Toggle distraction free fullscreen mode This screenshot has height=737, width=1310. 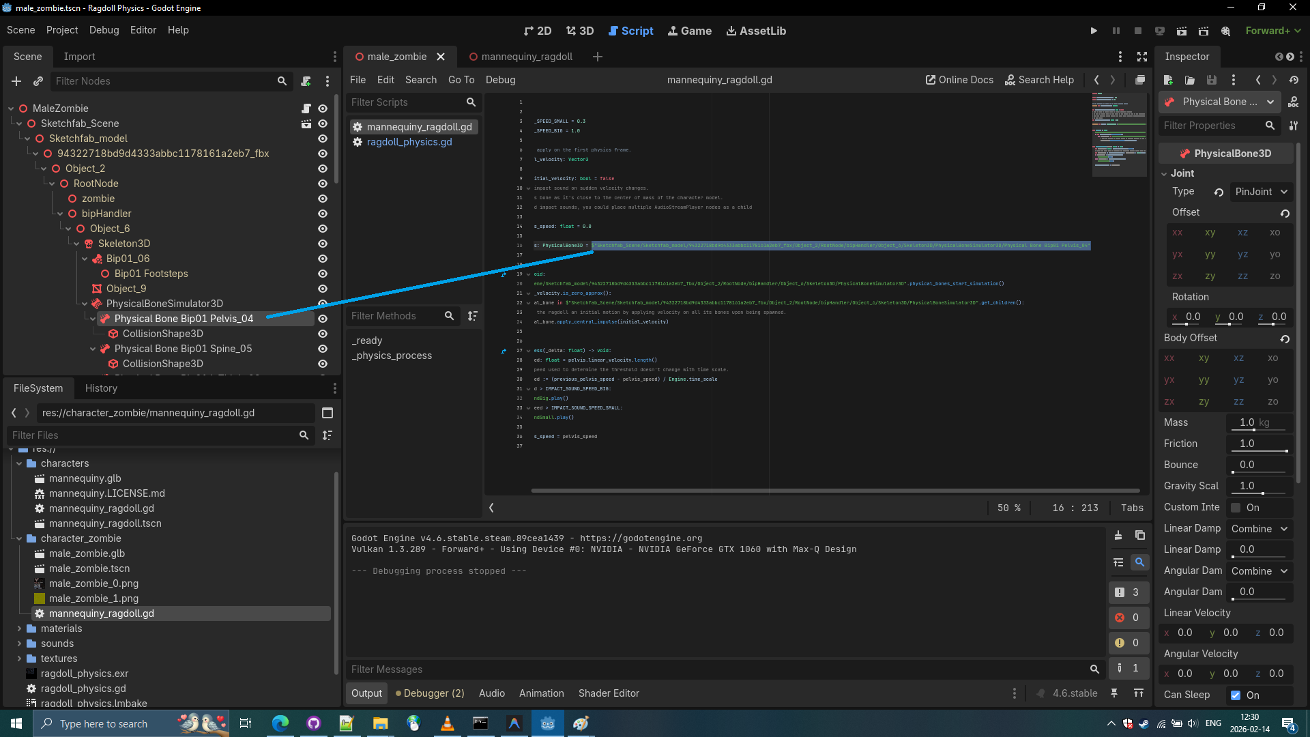(1142, 57)
